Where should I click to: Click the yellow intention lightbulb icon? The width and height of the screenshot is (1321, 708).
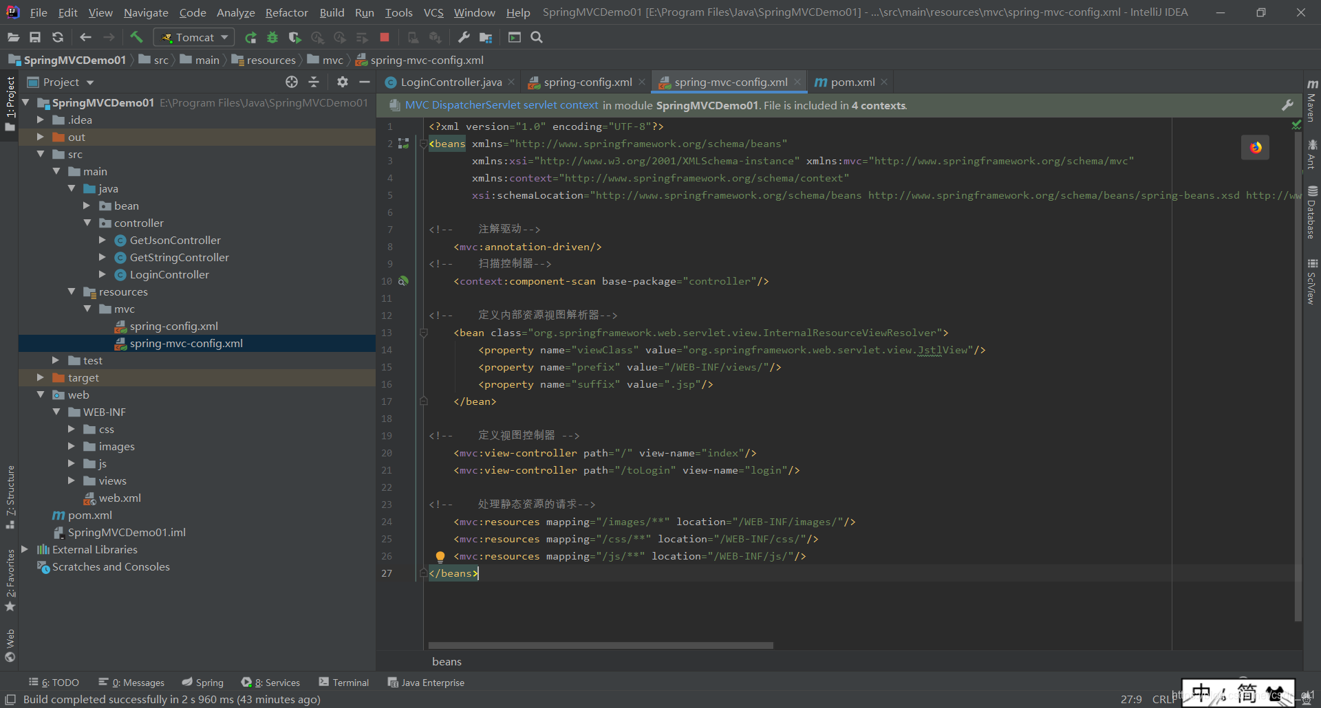(x=440, y=556)
